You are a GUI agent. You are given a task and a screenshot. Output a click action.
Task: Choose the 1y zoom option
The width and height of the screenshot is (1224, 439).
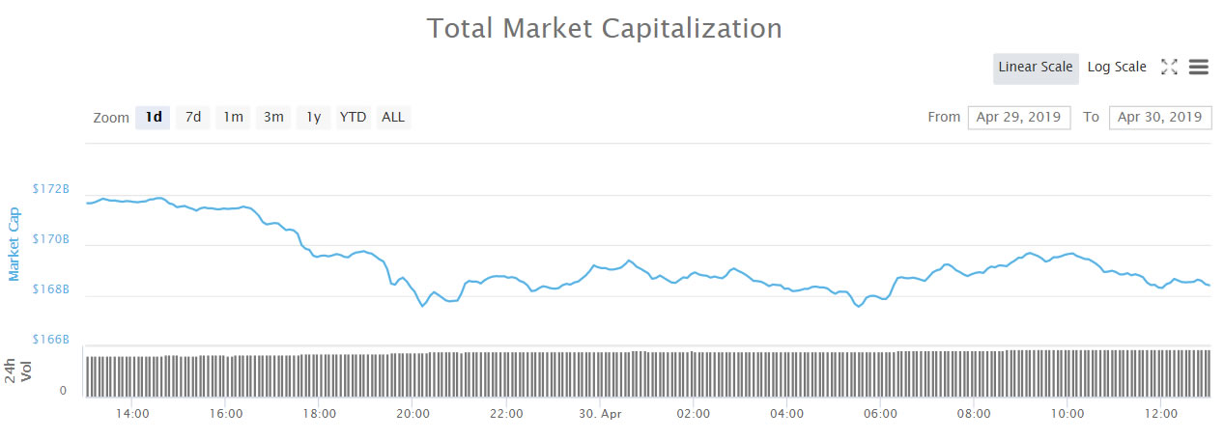point(313,118)
